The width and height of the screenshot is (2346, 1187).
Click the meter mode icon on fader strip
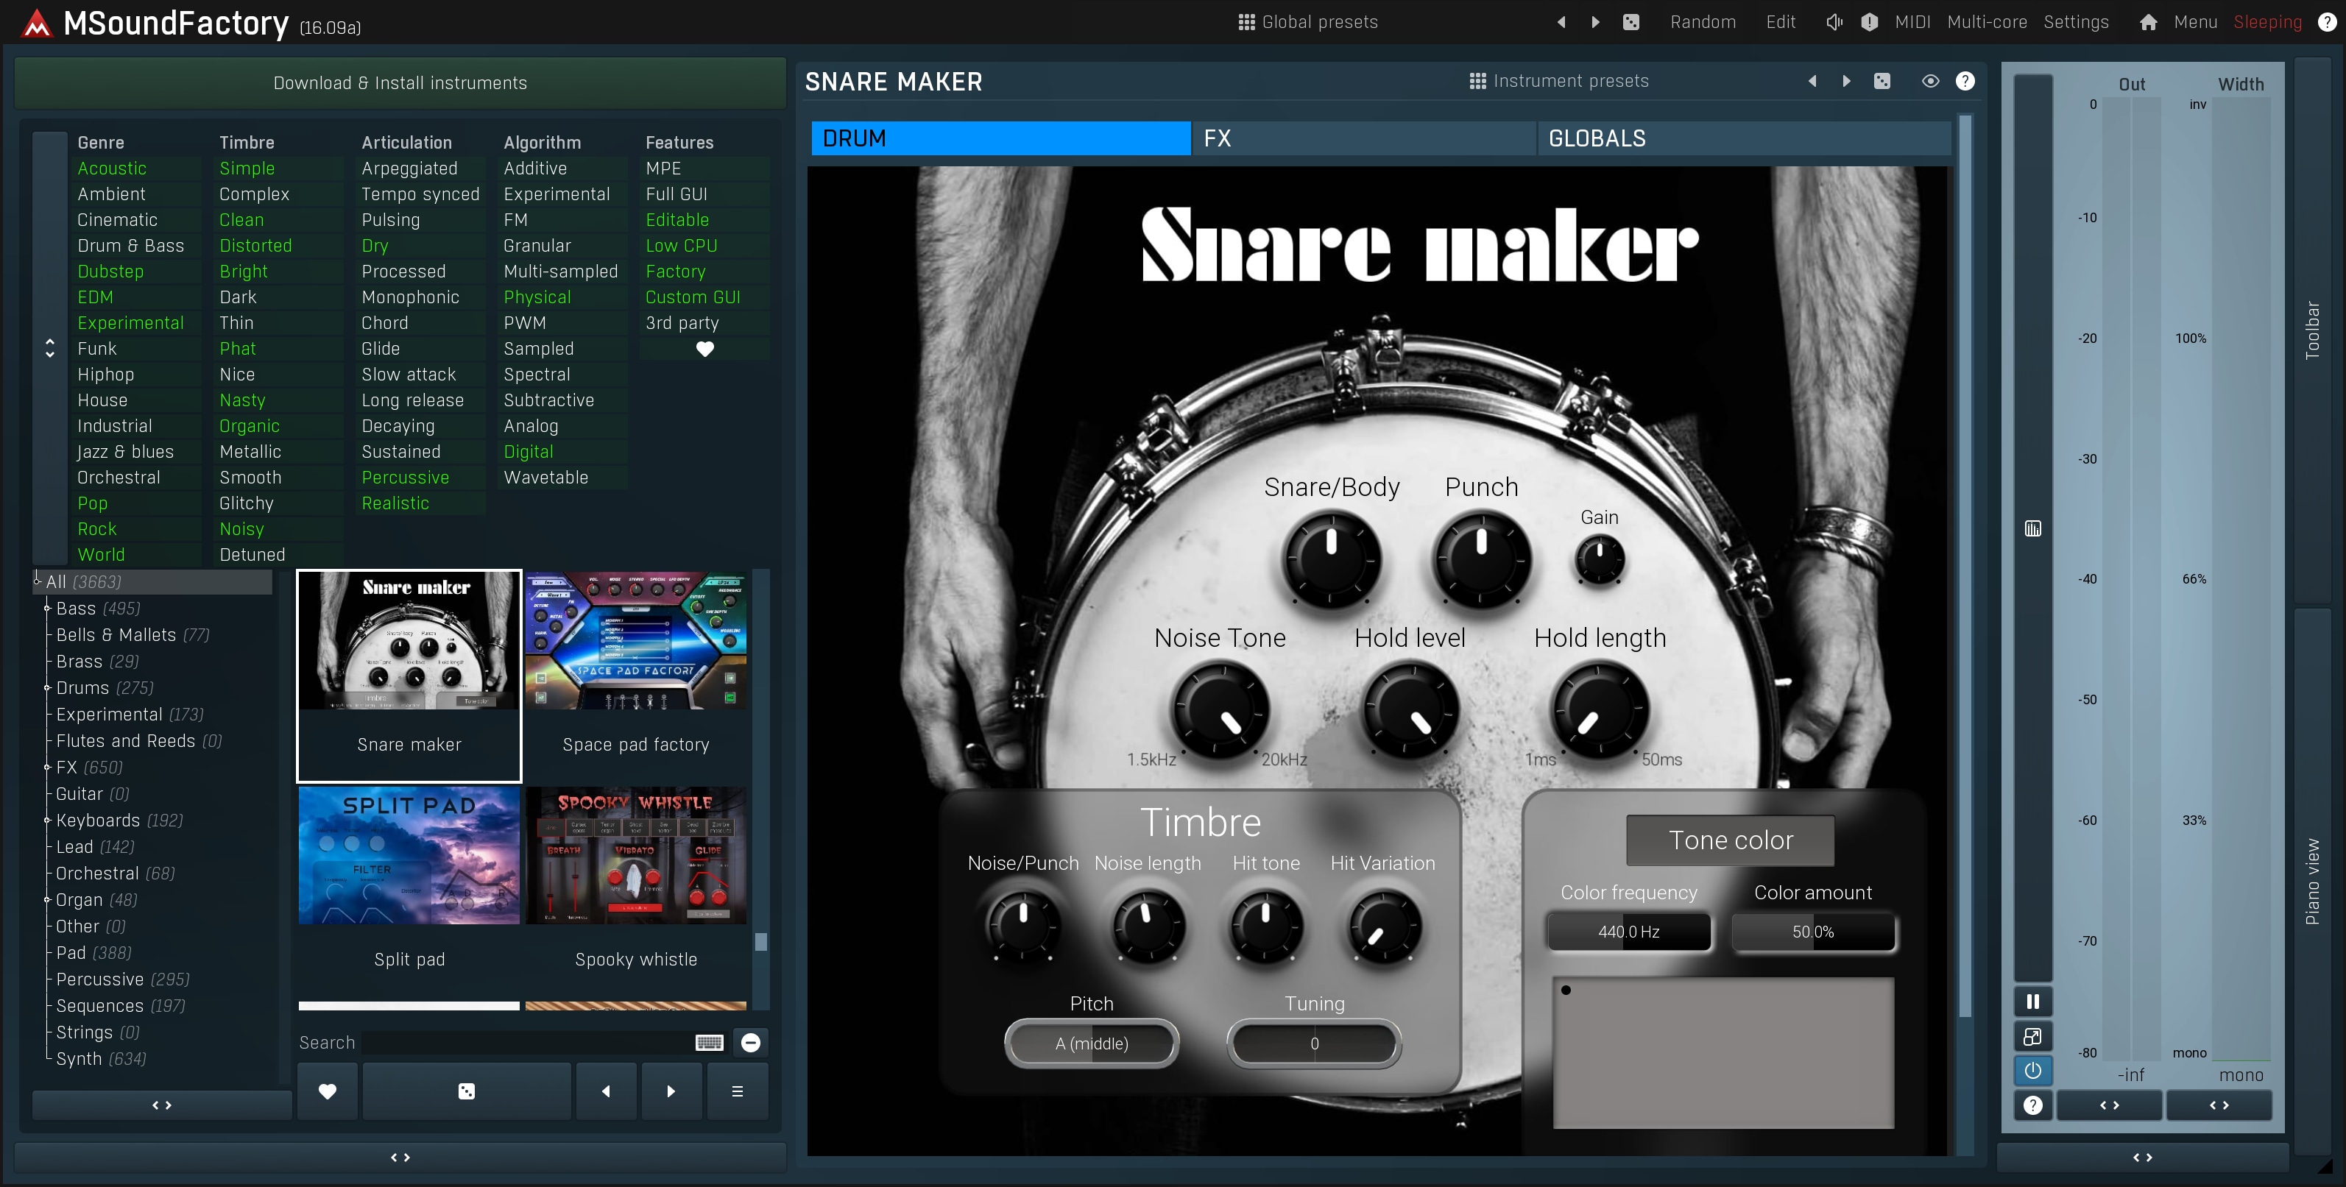click(x=2032, y=529)
